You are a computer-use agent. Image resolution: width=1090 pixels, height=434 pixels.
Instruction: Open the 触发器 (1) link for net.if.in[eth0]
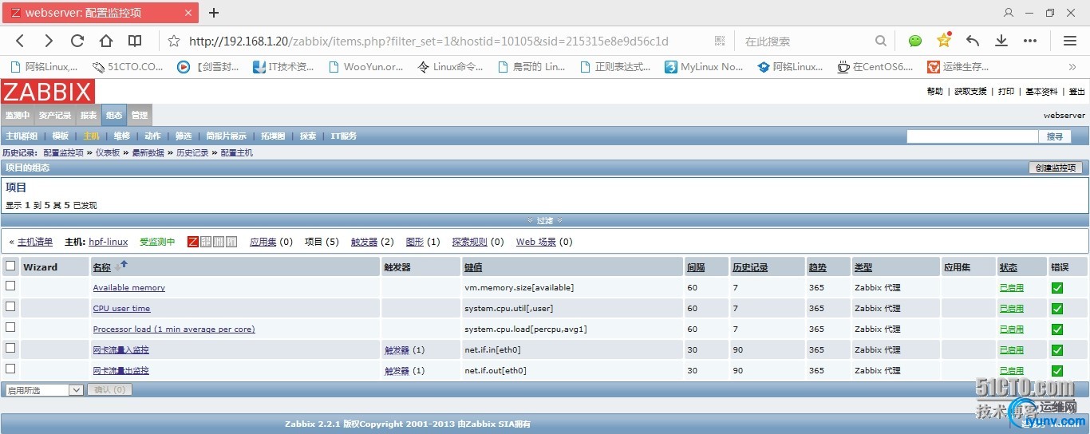(397, 350)
